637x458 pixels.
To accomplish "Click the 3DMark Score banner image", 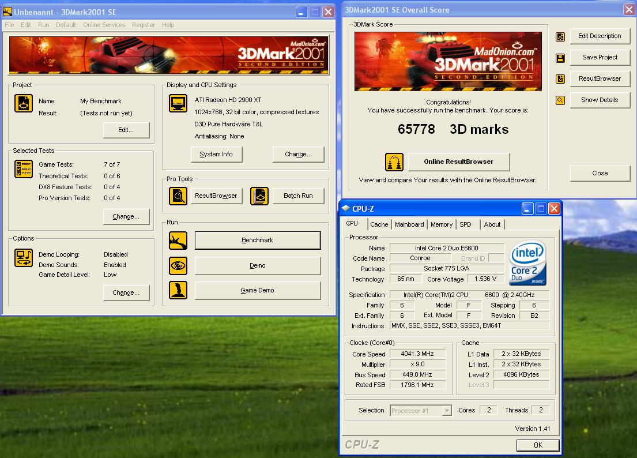I will [448, 61].
